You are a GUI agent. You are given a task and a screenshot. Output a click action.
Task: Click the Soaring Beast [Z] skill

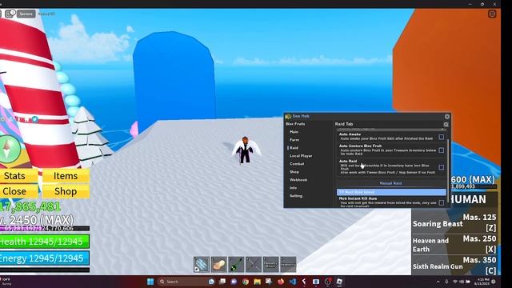coord(454,222)
